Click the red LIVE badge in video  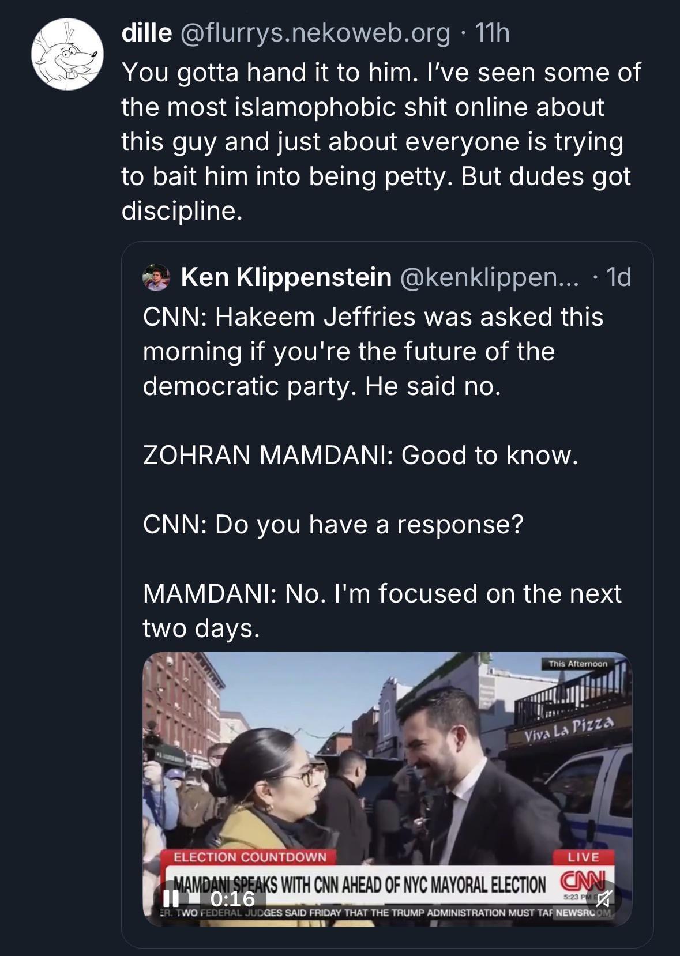click(x=583, y=857)
